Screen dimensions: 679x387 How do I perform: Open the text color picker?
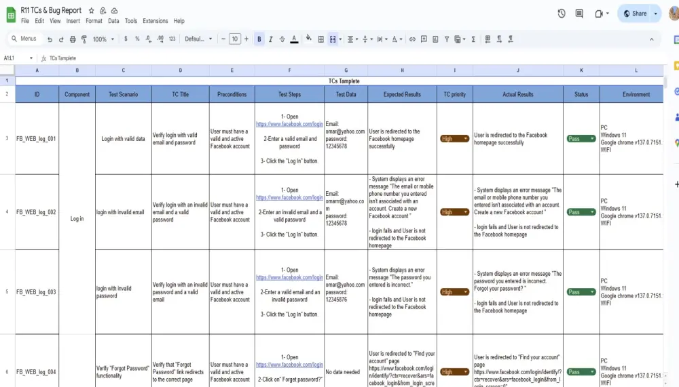click(294, 39)
